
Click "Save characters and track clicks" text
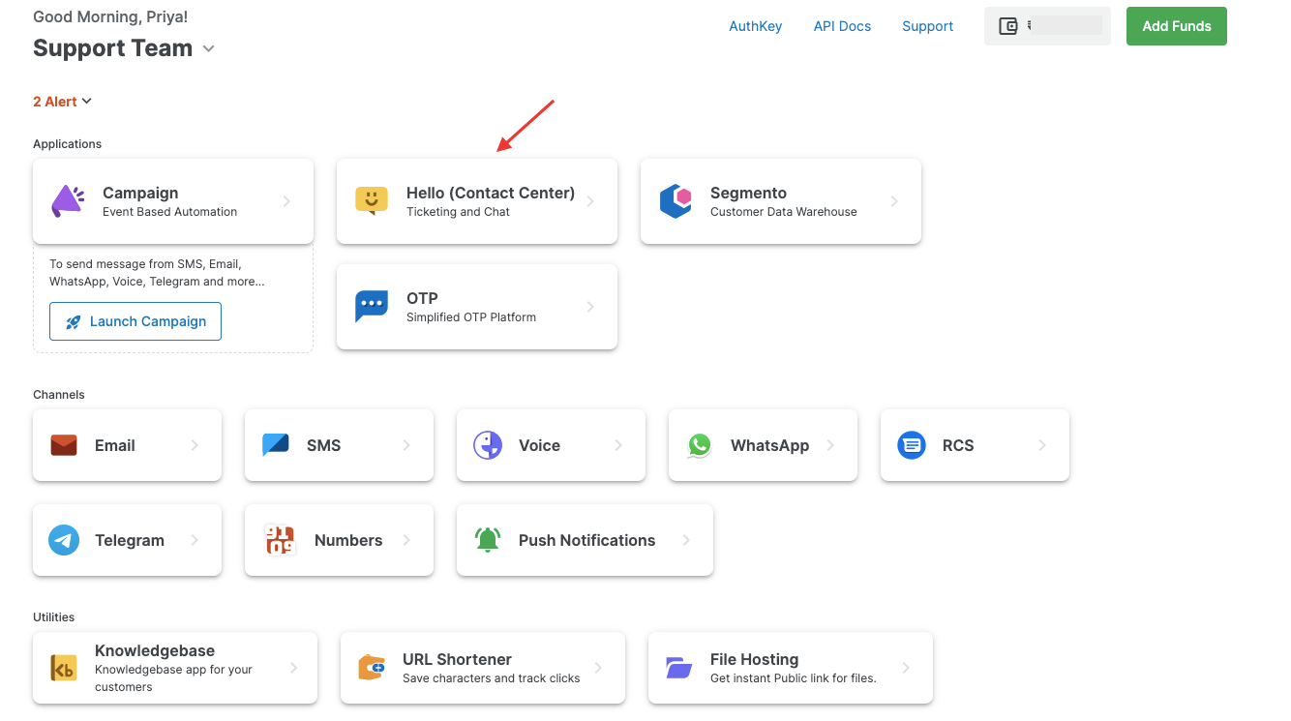492,678
